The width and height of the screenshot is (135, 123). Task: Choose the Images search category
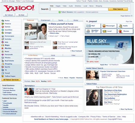coord(58,6)
